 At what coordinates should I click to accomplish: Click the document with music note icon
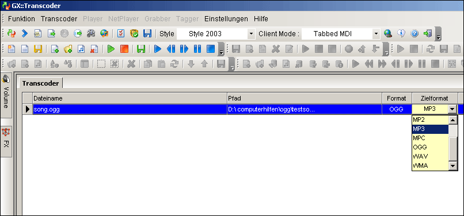coord(81,49)
